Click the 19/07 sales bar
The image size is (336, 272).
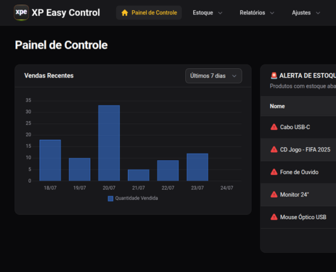(80, 169)
